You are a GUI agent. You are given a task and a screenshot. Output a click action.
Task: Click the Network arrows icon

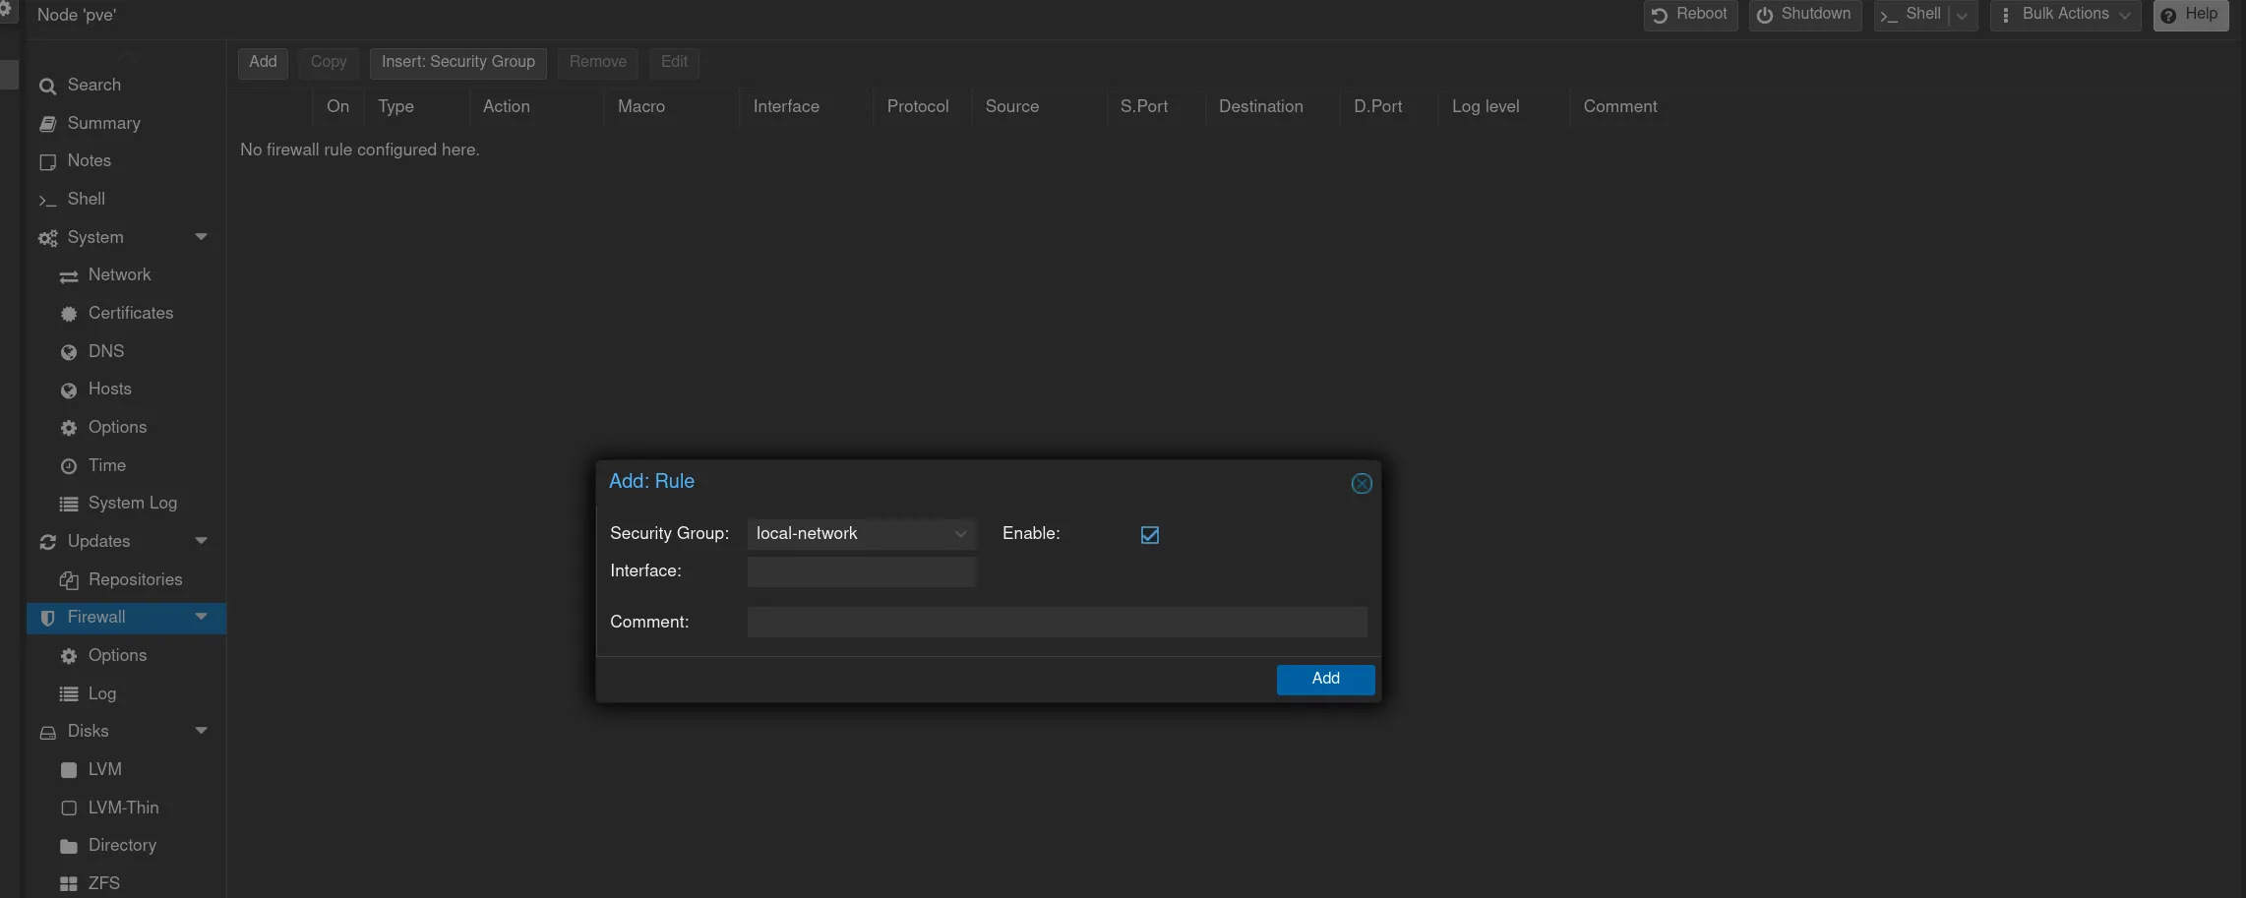[69, 276]
